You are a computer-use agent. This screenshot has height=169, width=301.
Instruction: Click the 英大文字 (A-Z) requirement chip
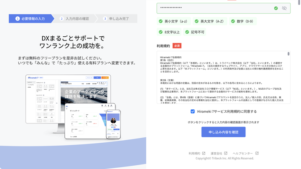[x=210, y=21]
